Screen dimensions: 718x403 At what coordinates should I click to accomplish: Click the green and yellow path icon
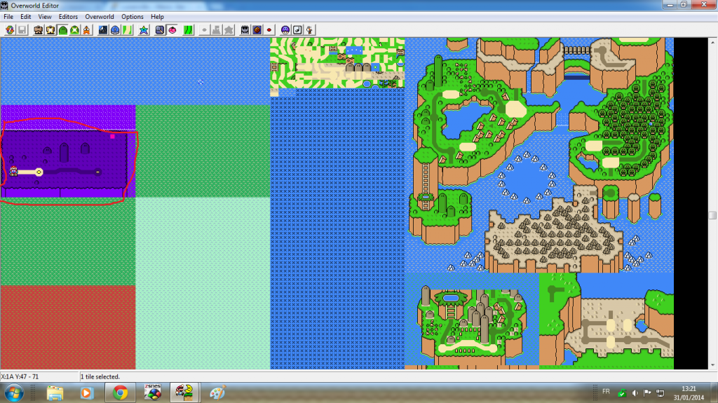tap(127, 30)
